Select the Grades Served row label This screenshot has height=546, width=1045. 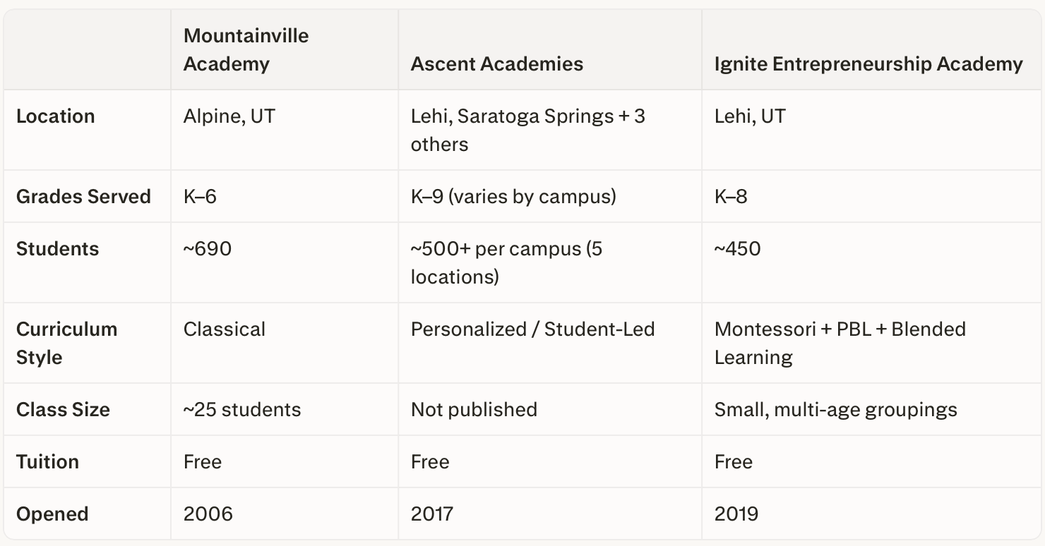pyautogui.click(x=83, y=196)
